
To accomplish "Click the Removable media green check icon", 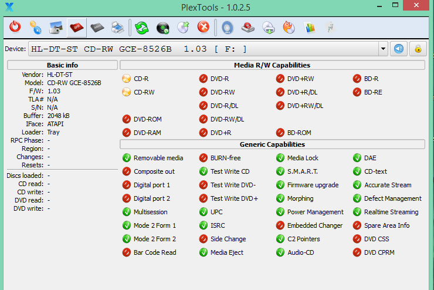I will tap(127, 158).
